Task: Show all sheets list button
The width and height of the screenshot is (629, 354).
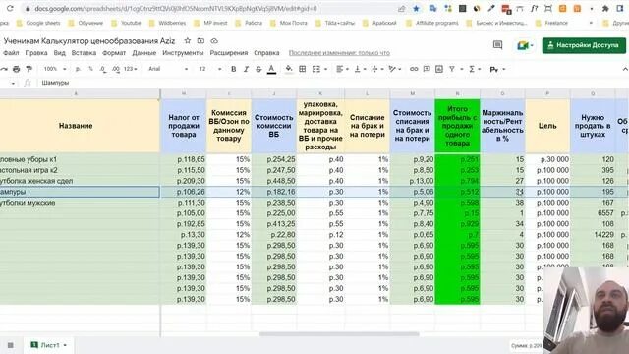Action: pyautogui.click(x=11, y=345)
